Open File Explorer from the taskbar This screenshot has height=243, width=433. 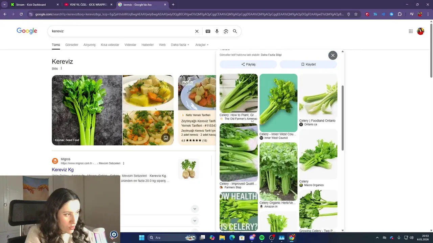(222, 238)
